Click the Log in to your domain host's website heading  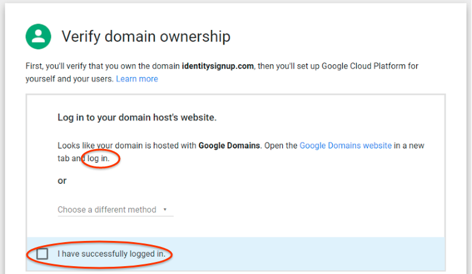(137, 117)
